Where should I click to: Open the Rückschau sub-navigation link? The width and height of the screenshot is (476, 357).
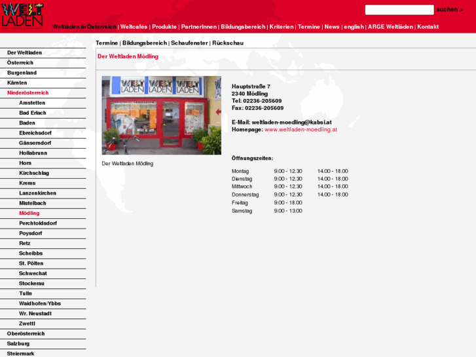(x=228, y=43)
